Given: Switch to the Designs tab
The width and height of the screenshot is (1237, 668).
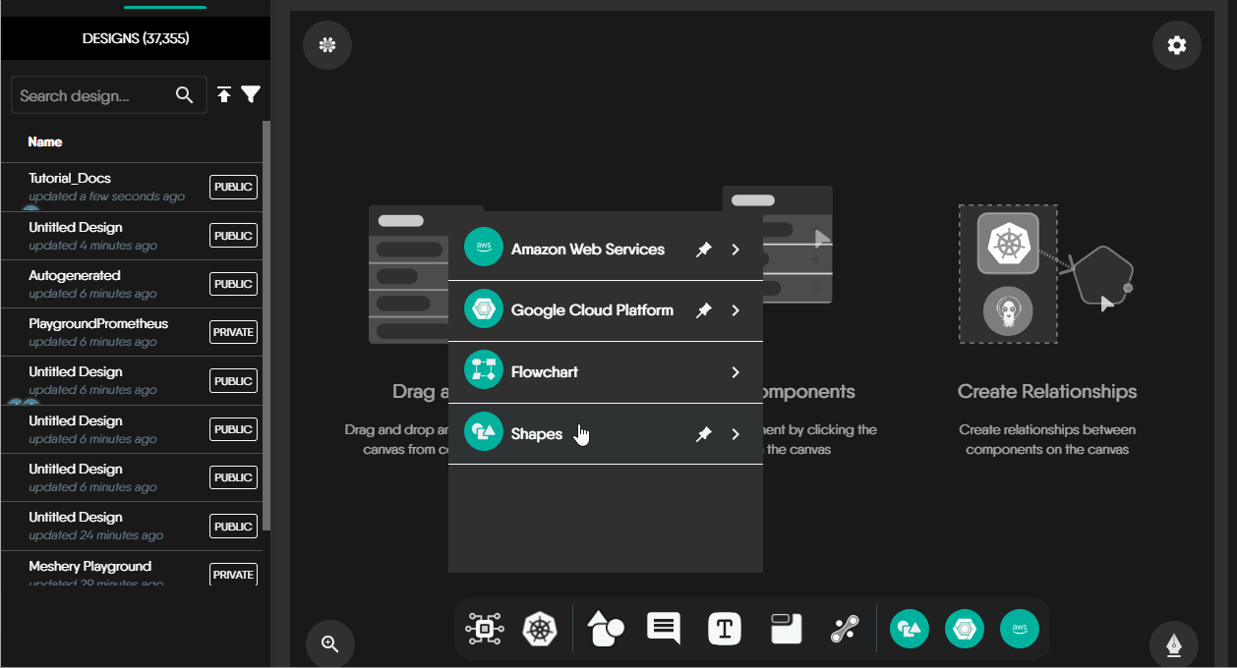Looking at the screenshot, I should tap(136, 39).
